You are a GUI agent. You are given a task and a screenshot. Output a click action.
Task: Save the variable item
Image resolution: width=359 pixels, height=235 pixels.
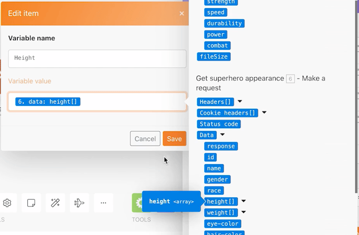174,138
